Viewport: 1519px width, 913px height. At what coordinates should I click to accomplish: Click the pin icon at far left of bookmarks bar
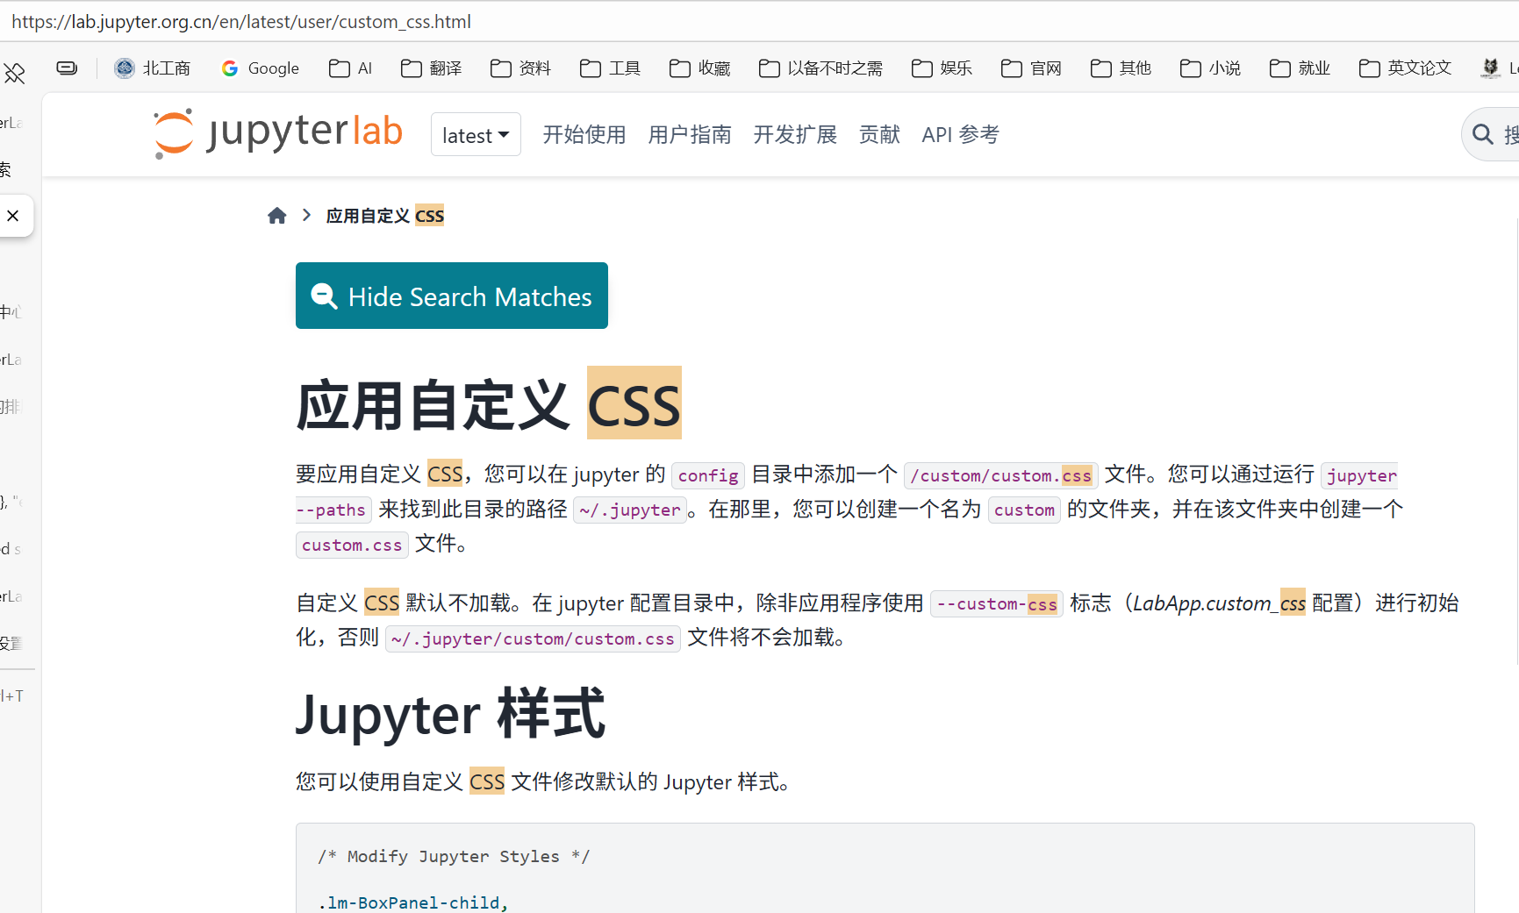click(15, 74)
